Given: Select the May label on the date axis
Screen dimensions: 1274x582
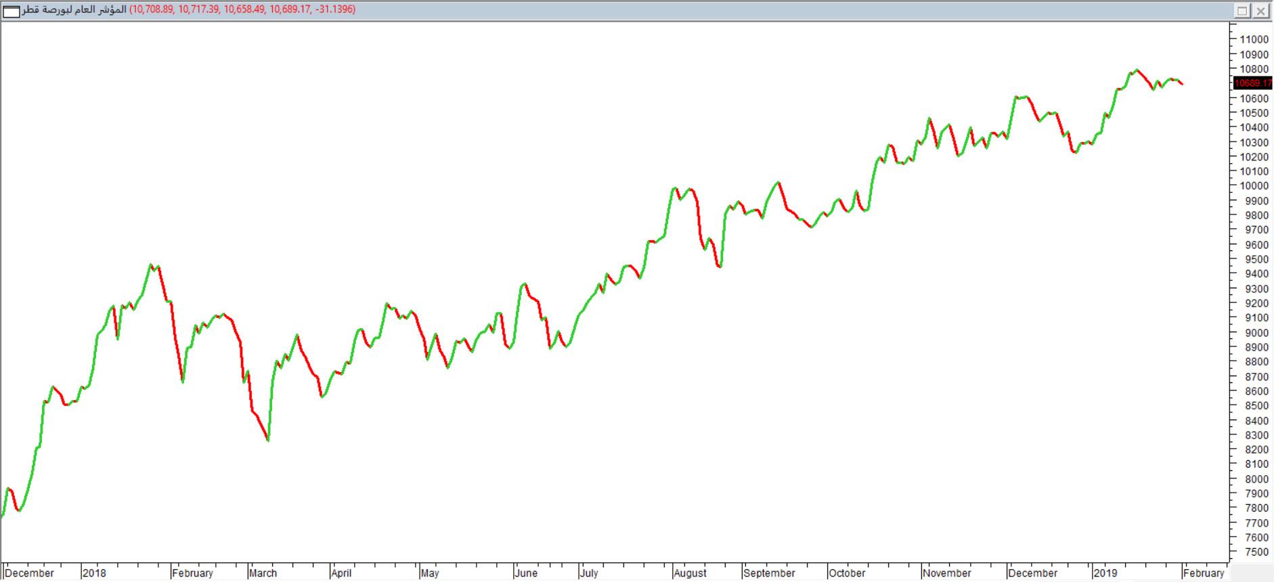Looking at the screenshot, I should [430, 573].
